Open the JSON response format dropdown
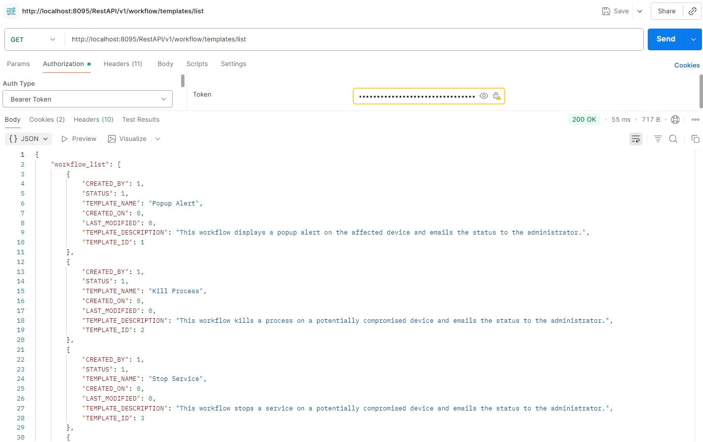 pyautogui.click(x=28, y=138)
